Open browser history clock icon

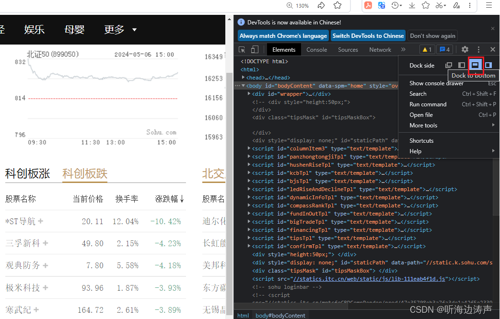coord(396,5)
